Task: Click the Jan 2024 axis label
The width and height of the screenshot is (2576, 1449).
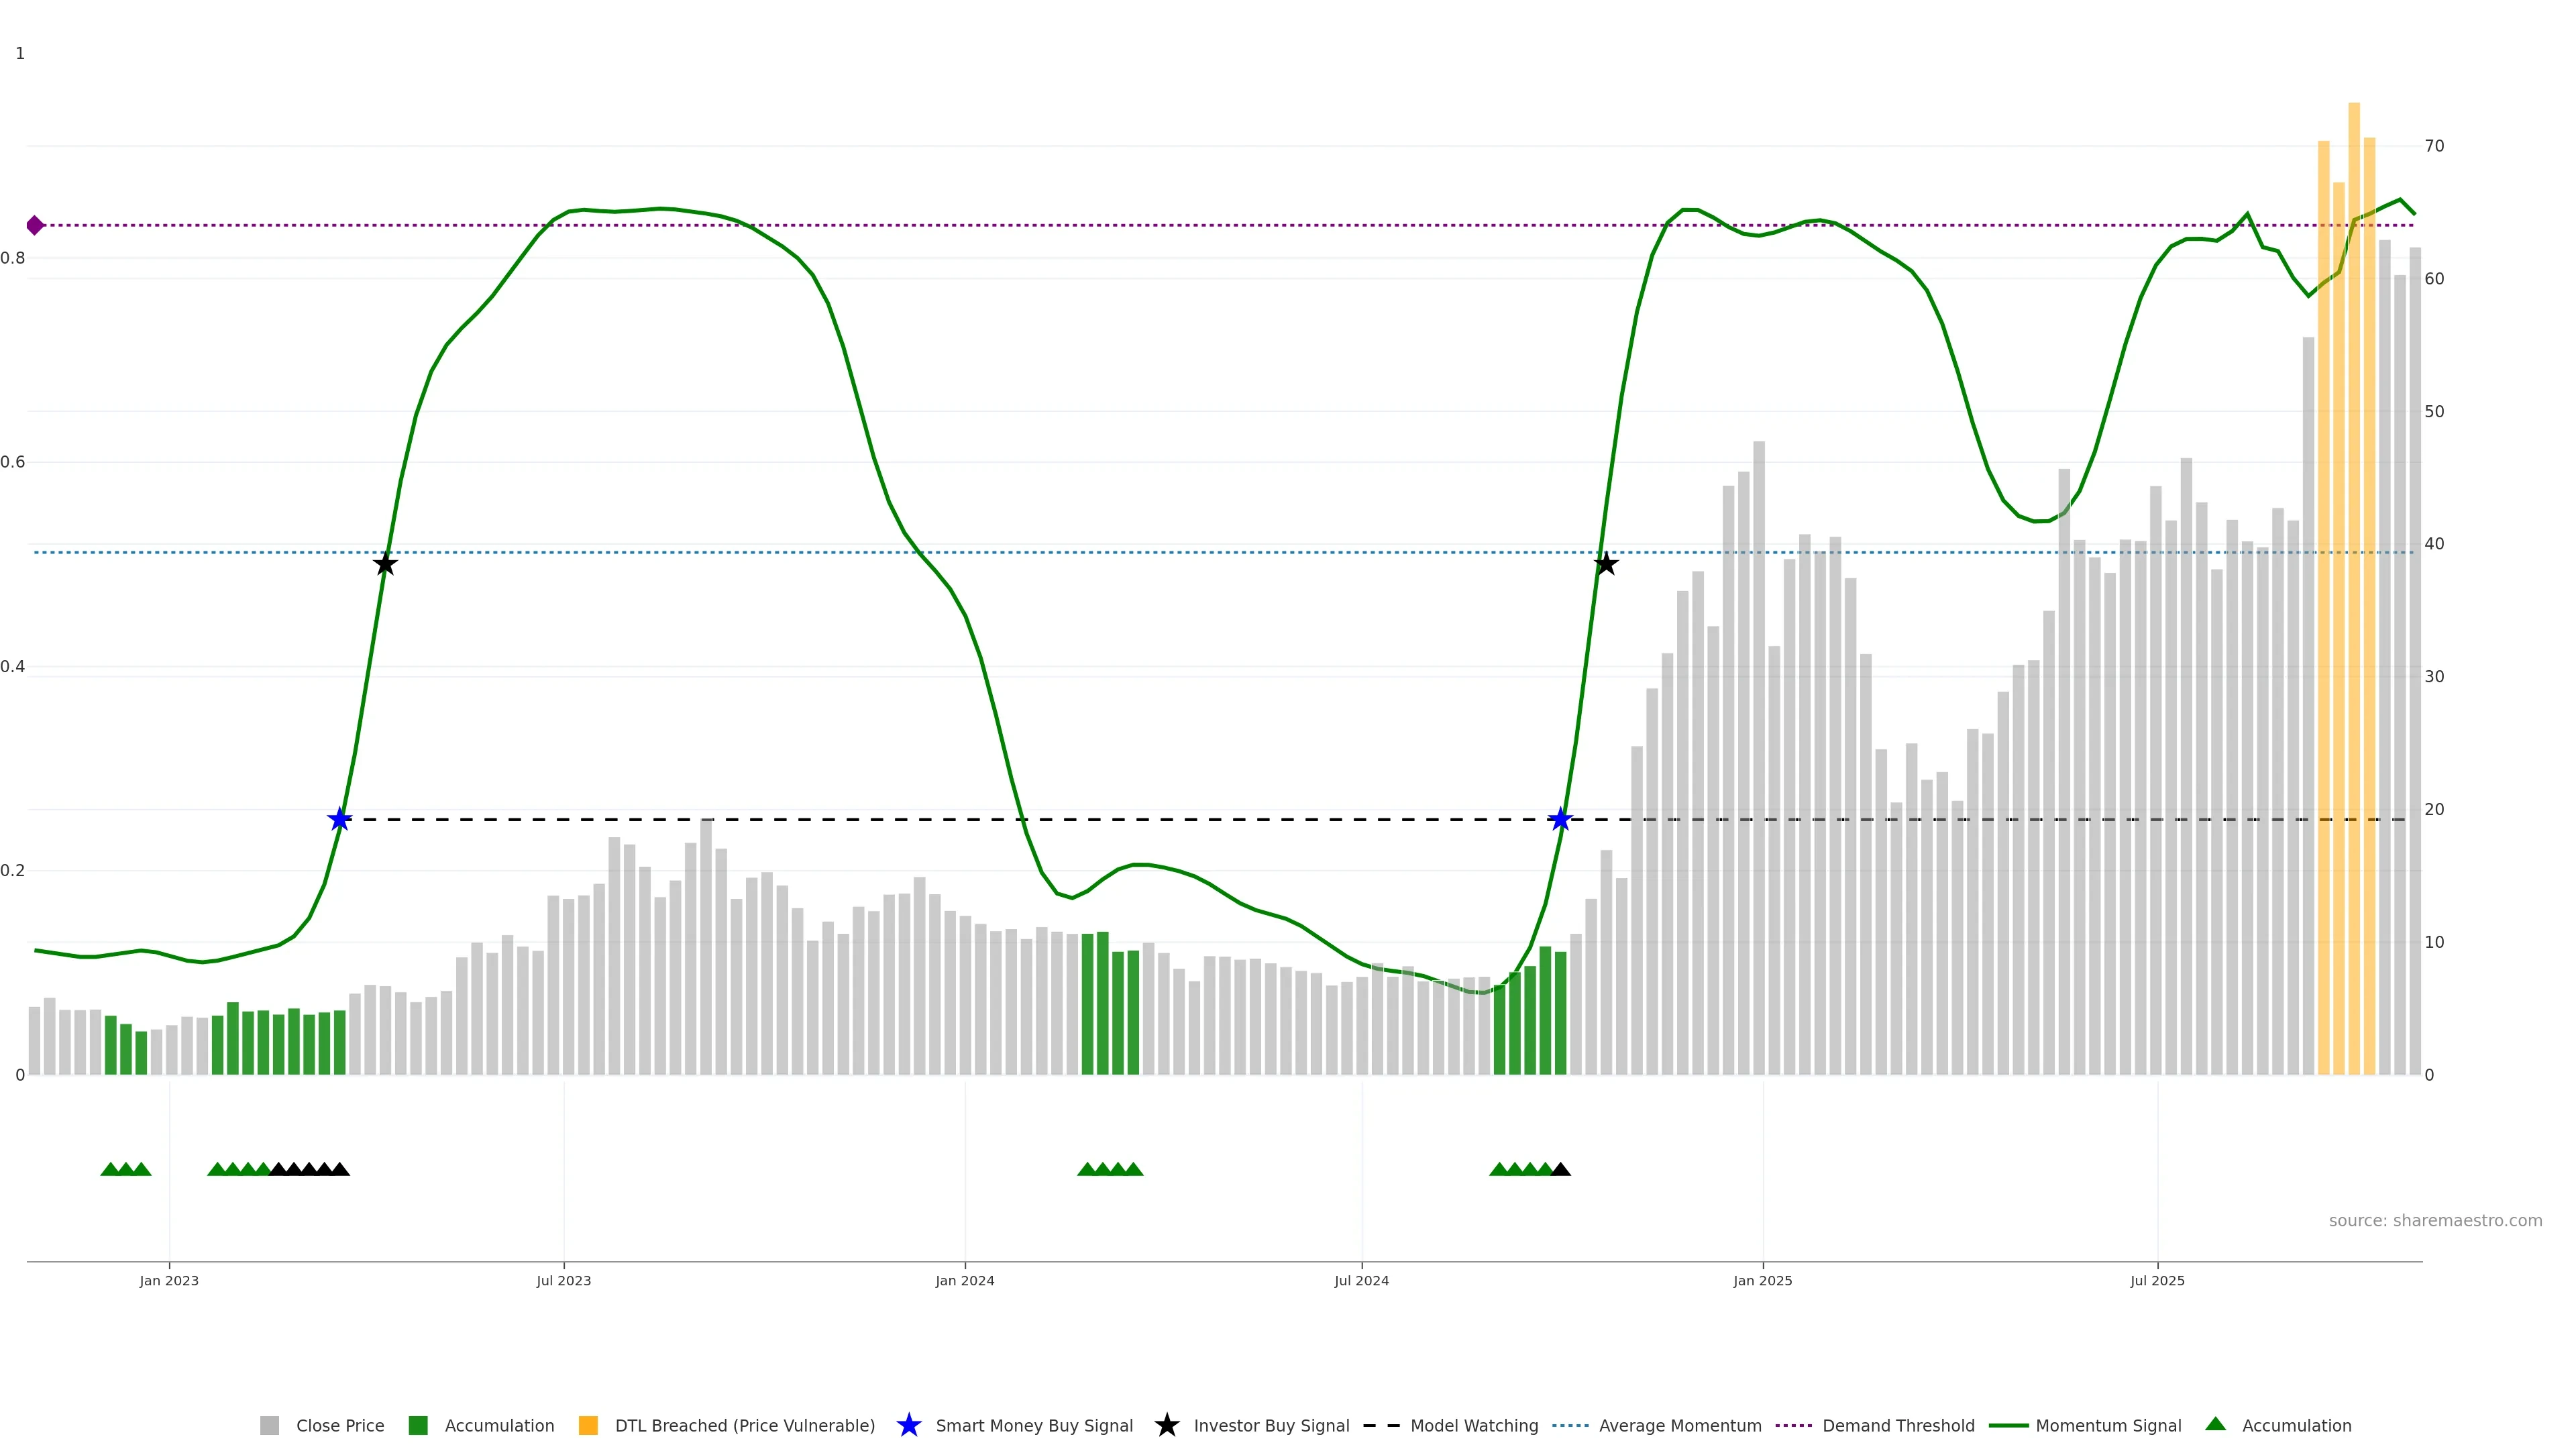Action: tap(965, 1281)
